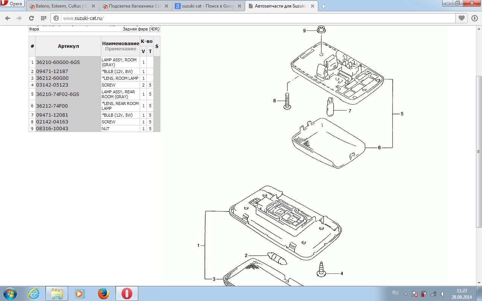Close the 'Подсветка багажника' tab
482x301 pixels.
(166, 6)
